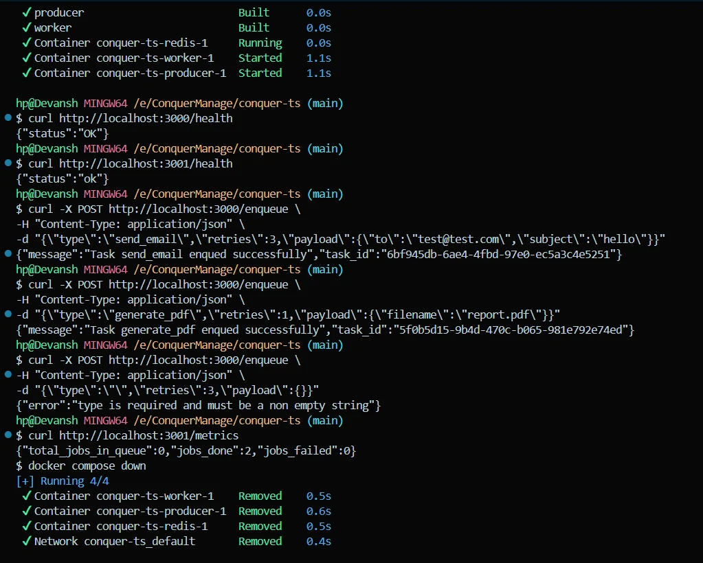
Task: Click the blue dot beside curl localhost:3001/metrics
Action: click(8, 435)
